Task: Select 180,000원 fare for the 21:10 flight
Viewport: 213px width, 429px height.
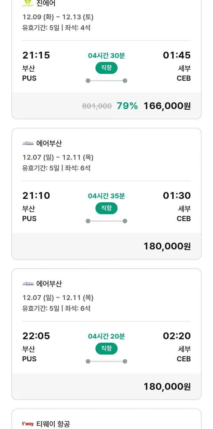Action: pyautogui.click(x=167, y=246)
